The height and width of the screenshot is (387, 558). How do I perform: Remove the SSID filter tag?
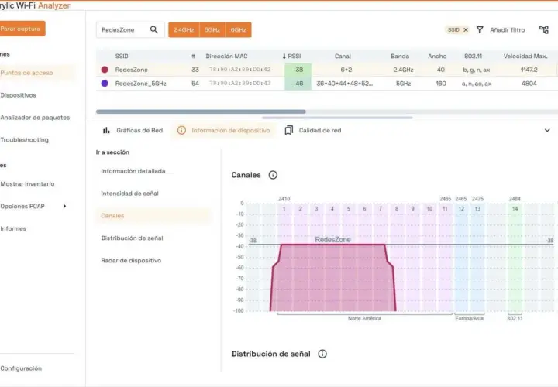(466, 30)
